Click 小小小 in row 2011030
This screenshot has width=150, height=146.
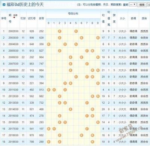click(122, 90)
